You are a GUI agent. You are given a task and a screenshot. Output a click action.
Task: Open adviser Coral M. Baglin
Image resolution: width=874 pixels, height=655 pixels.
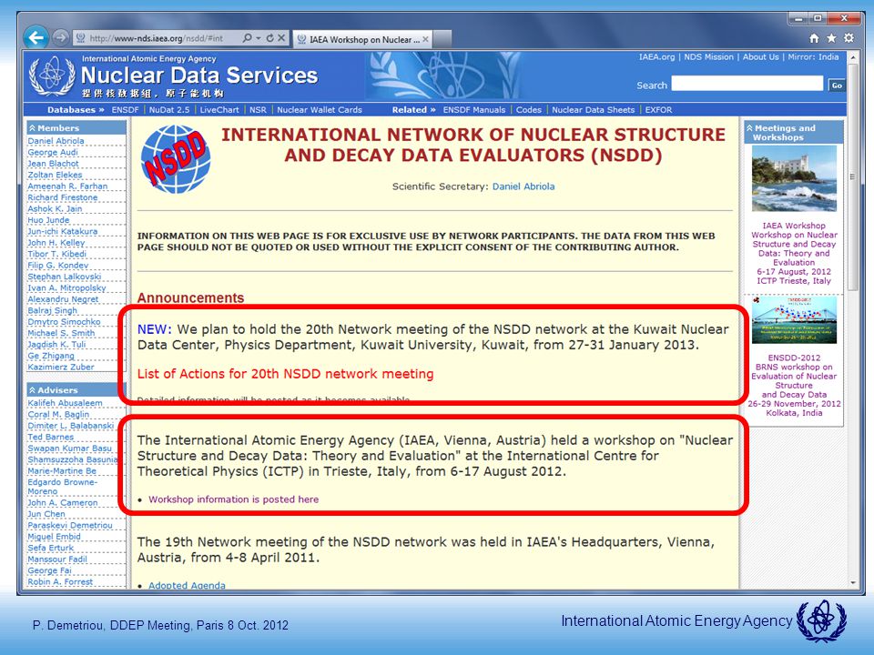coord(58,415)
